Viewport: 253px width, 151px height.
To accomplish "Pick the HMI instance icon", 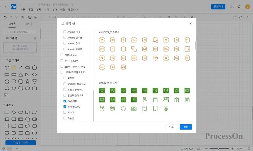I will click(x=102, y=49).
